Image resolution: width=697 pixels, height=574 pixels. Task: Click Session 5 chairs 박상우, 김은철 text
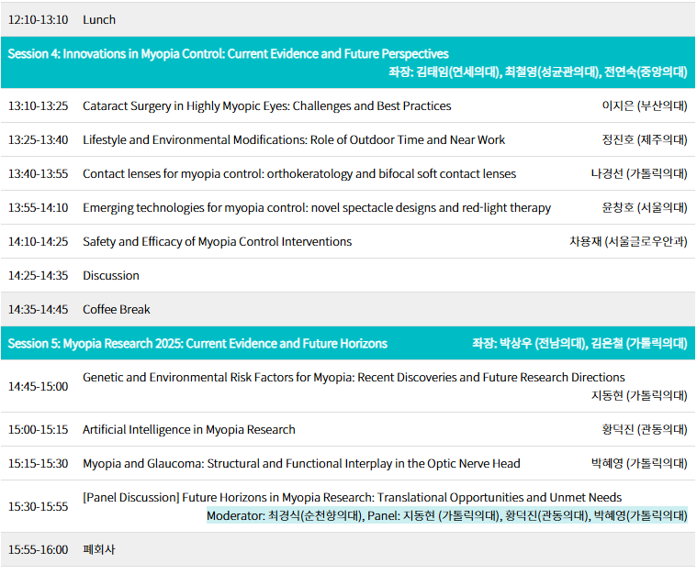579,344
